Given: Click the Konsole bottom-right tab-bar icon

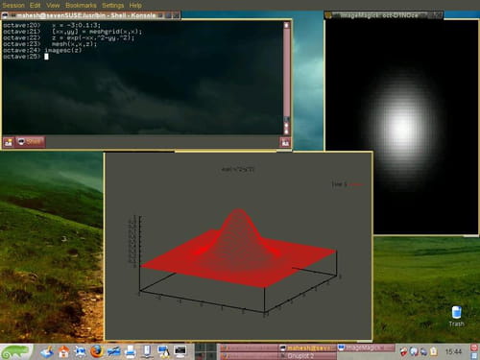Looking at the screenshot, I should coord(285,143).
